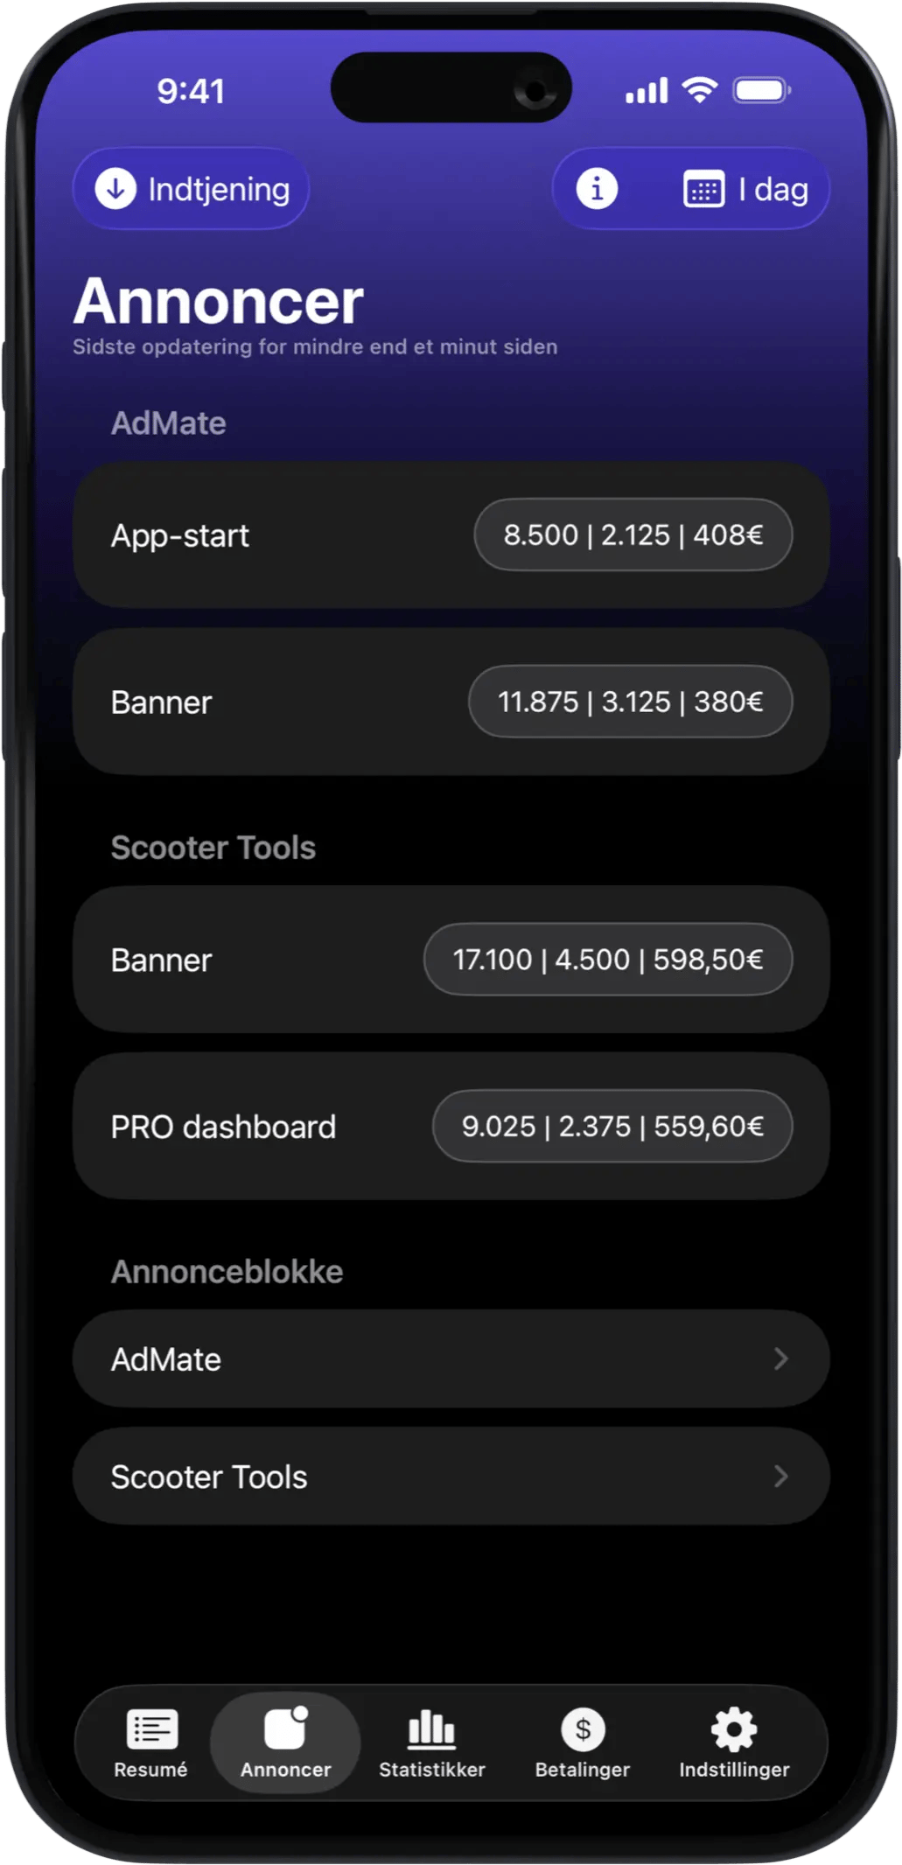Go to Betalinger dollar icon

(583, 1729)
